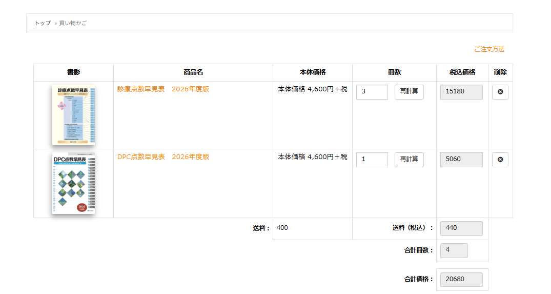Screen dimensions: 551x294
Task: Remove DPC点数早見表 from cart with delete icon
Action: [500, 160]
